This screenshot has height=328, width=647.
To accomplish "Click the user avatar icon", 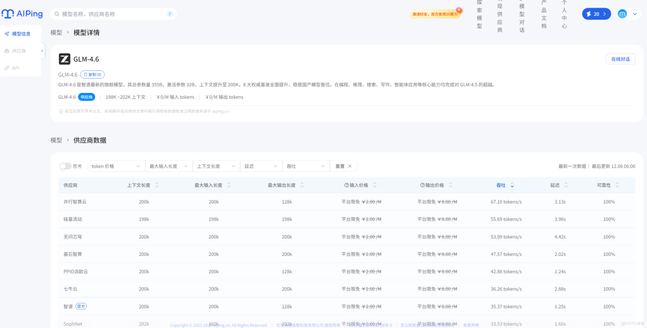I will 622,14.
